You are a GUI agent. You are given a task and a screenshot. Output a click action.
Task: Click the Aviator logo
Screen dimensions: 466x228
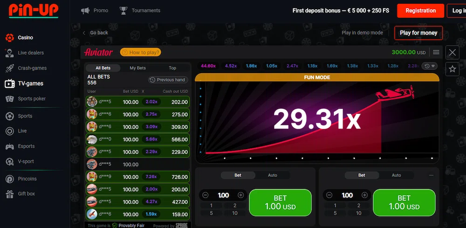point(98,53)
